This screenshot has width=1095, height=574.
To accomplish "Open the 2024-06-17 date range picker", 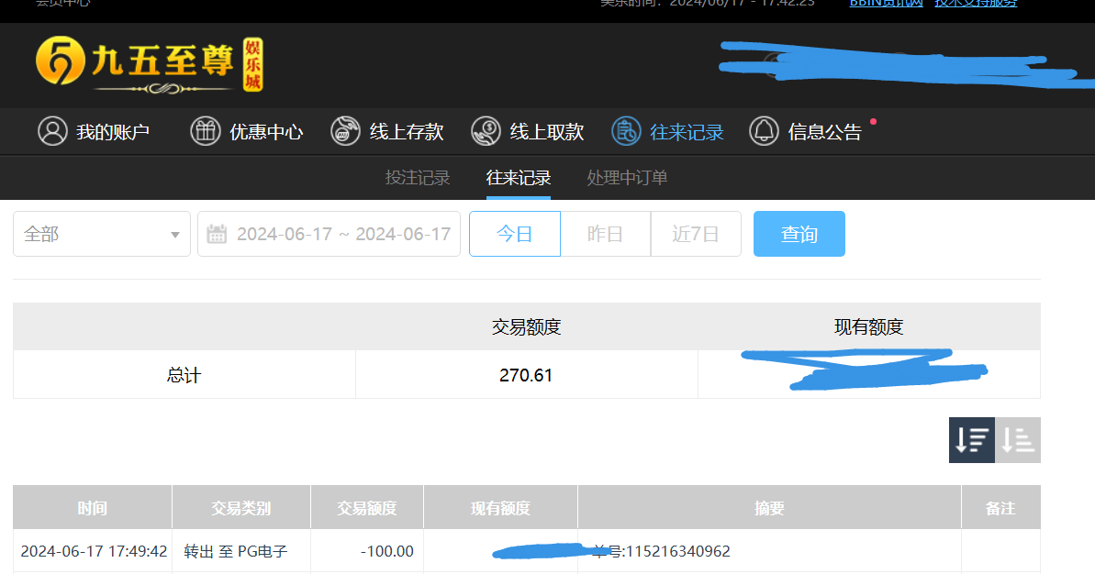I will click(342, 234).
